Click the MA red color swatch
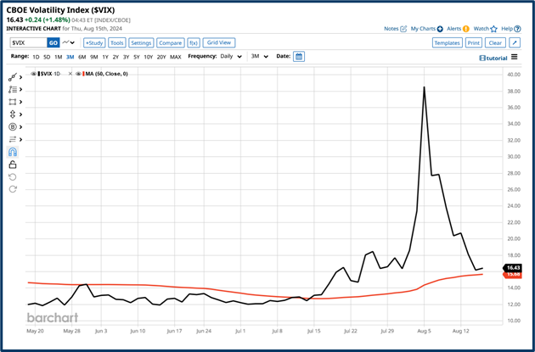Screen dimensions: 535x352 point(83,74)
